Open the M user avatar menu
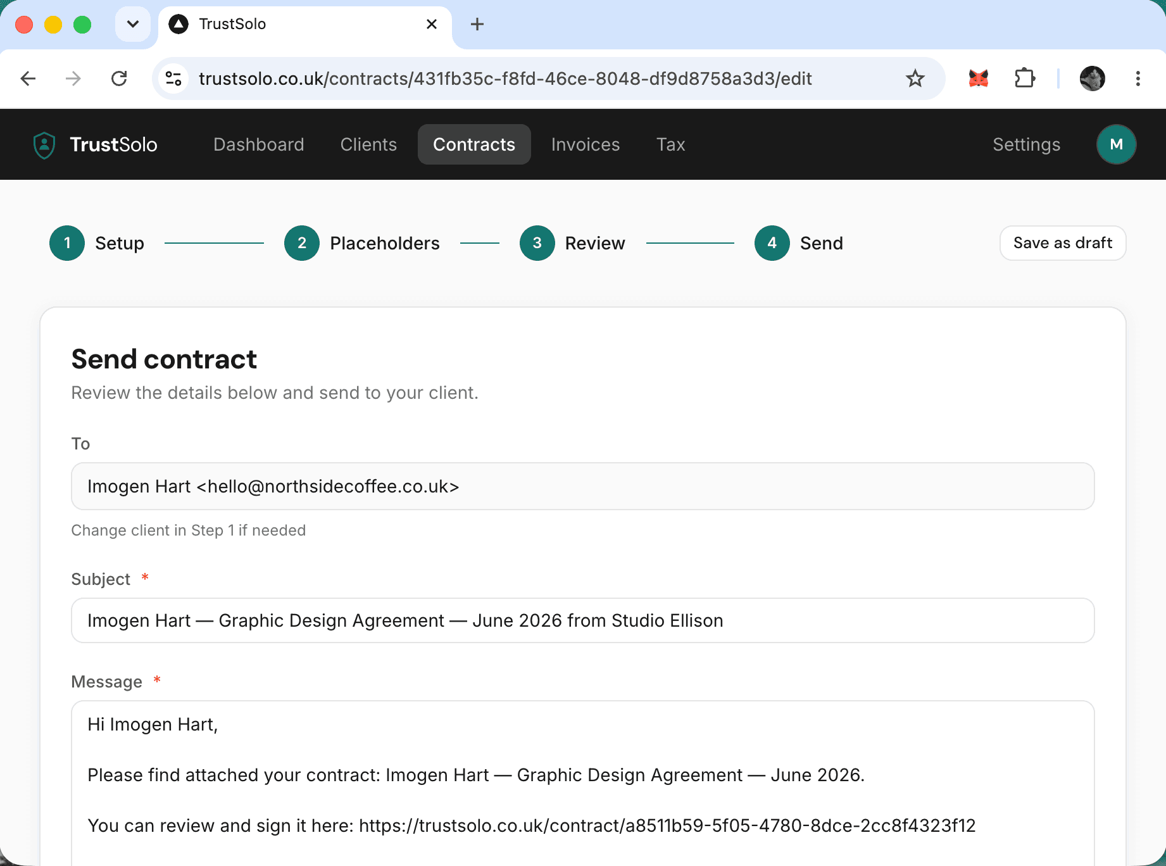Screen dimensions: 1166x866 1117,144
